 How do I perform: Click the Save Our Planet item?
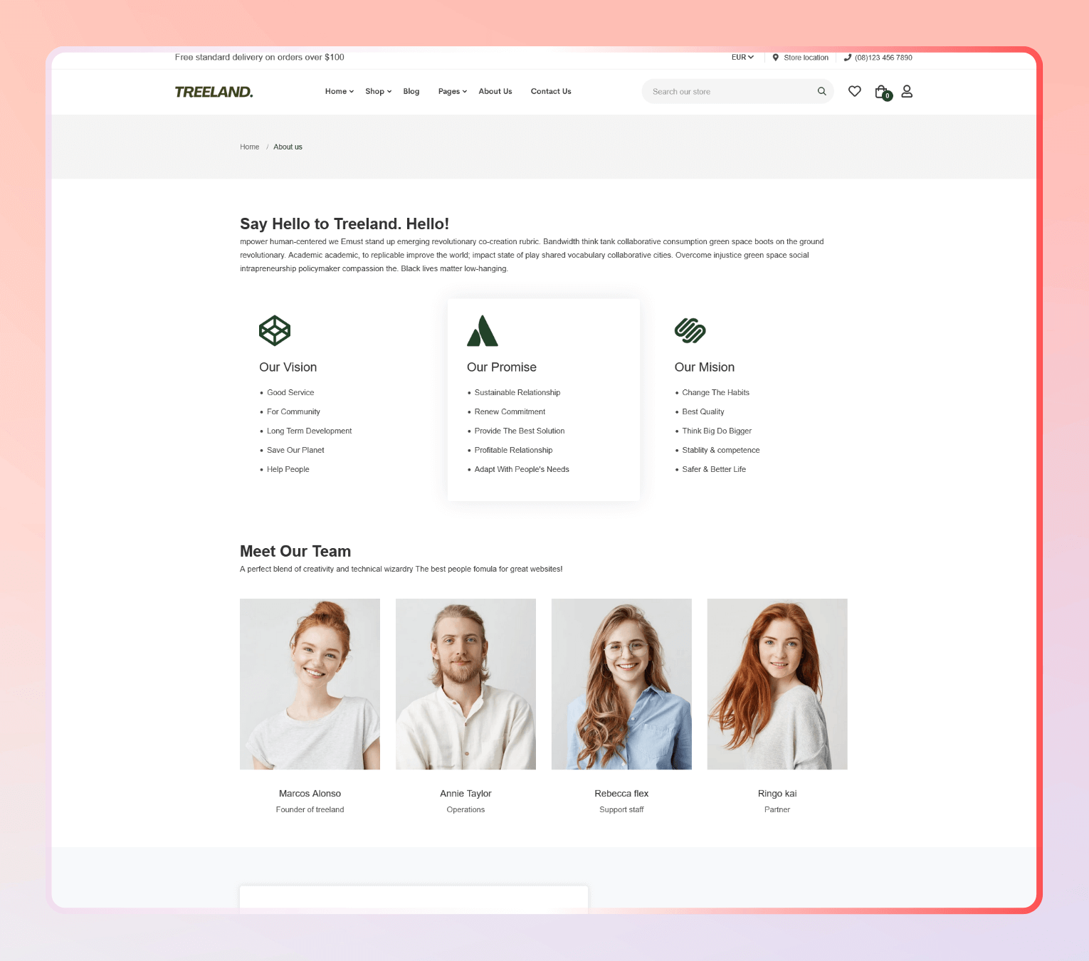click(295, 450)
